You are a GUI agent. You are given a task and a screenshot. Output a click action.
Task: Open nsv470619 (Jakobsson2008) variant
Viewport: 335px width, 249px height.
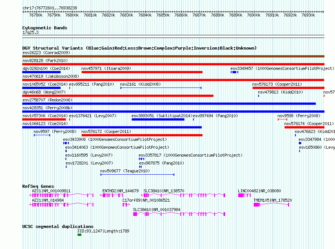coord(51,76)
